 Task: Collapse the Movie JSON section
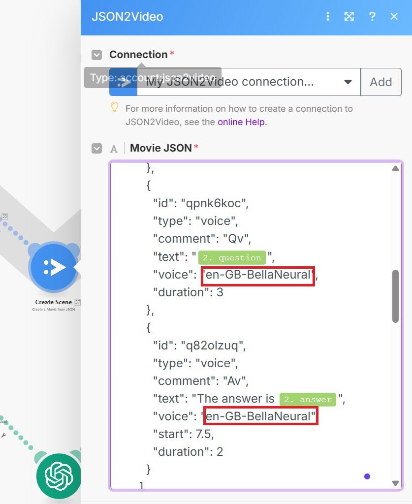97,148
